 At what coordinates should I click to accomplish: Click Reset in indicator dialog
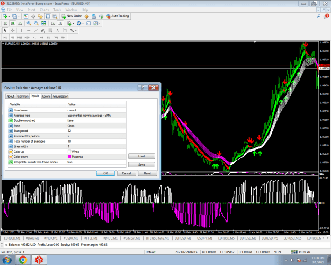pos(147,173)
